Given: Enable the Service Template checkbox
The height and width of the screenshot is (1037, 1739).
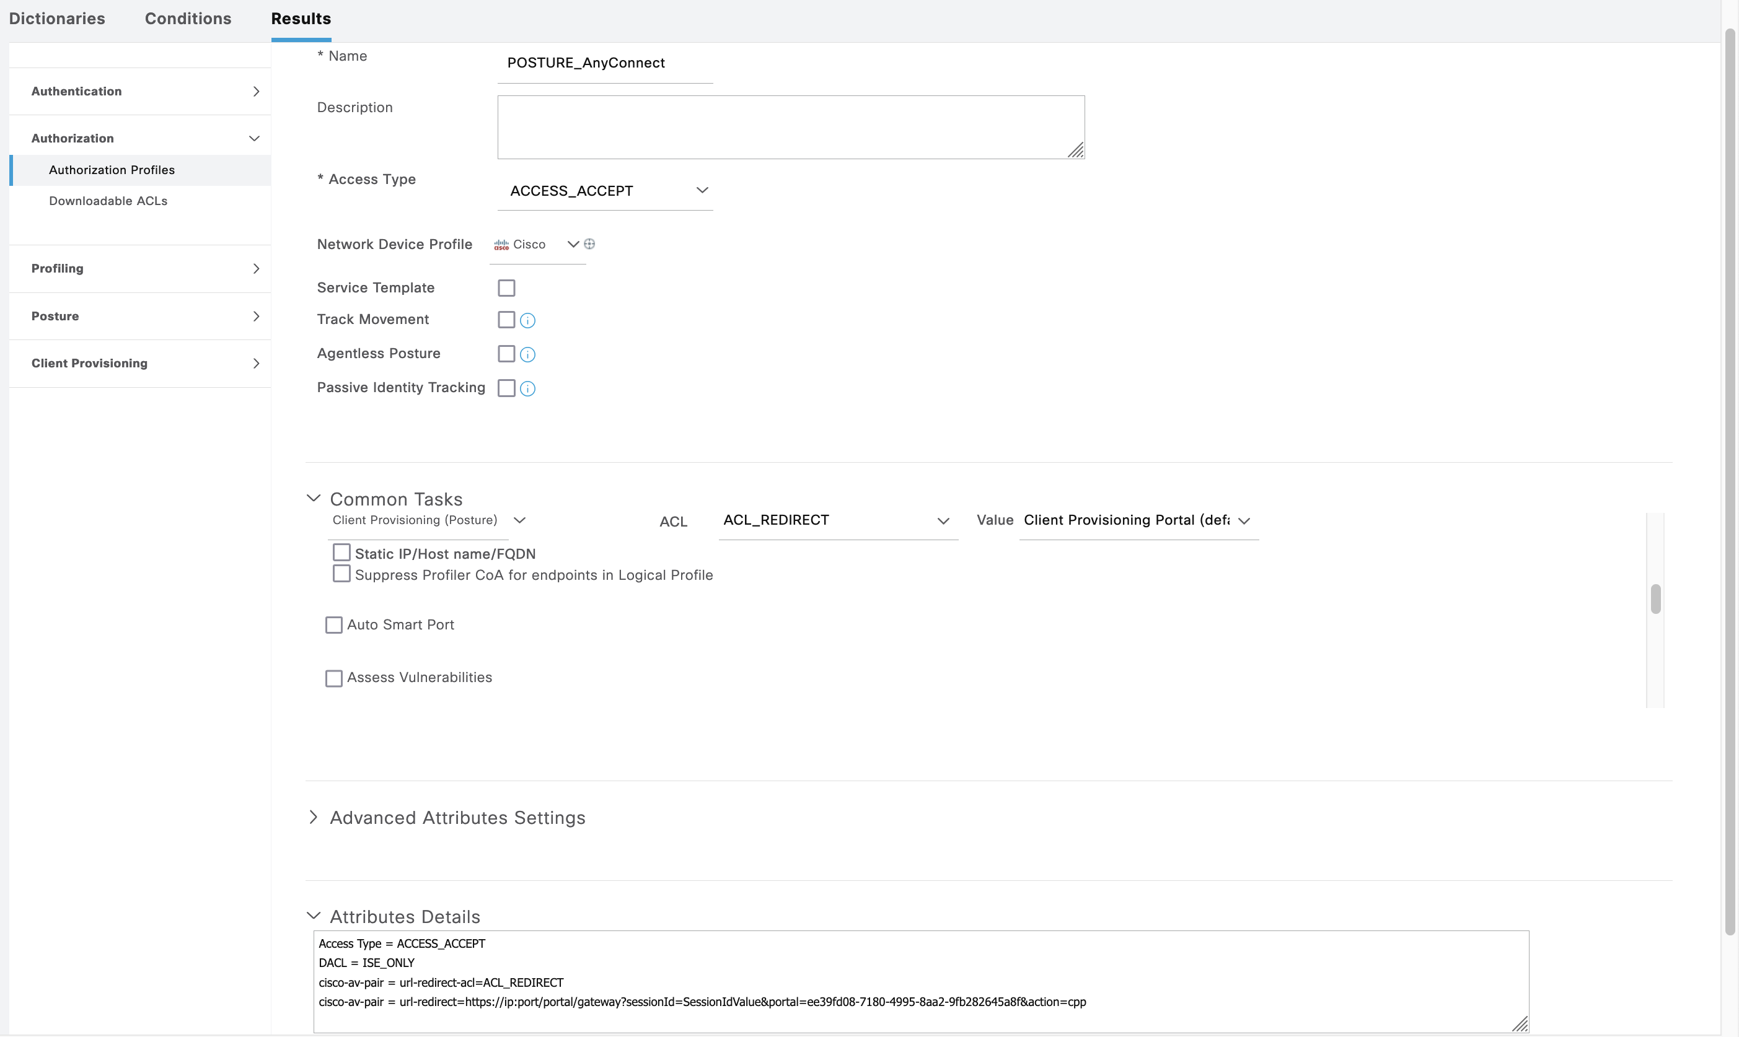Looking at the screenshot, I should 506,288.
